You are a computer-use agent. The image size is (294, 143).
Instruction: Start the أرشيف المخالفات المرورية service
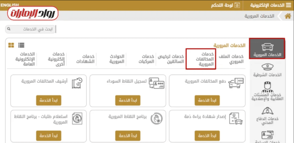[49, 100]
